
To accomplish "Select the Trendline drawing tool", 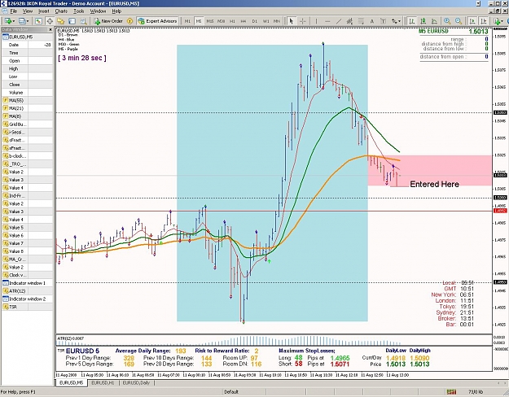I will 339,21.
